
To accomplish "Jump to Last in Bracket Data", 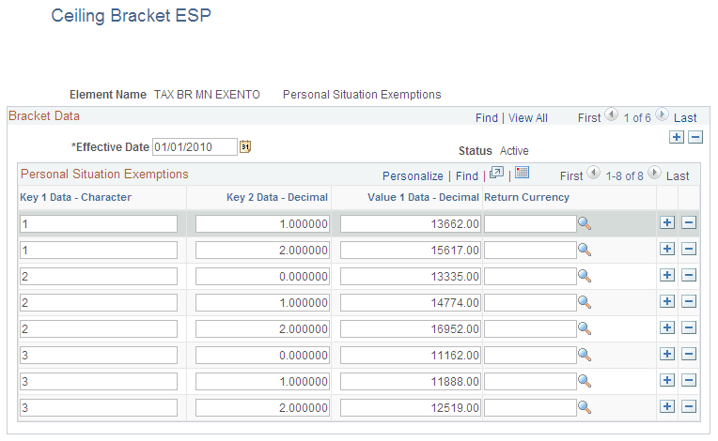I will (685, 118).
